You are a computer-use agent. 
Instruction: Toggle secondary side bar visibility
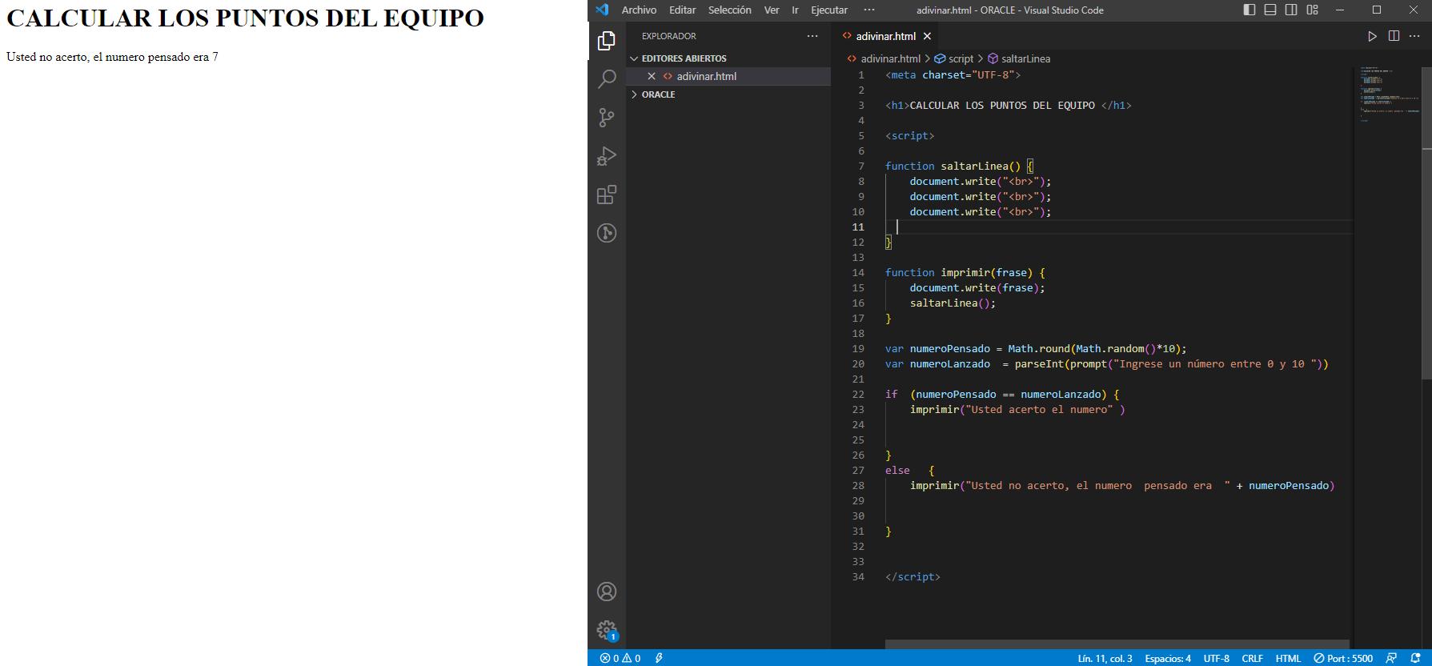(1291, 10)
